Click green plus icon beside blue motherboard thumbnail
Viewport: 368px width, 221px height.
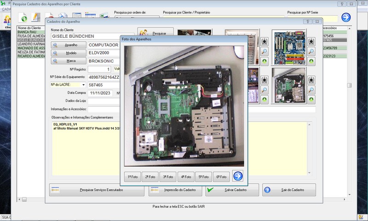[x=311, y=61]
